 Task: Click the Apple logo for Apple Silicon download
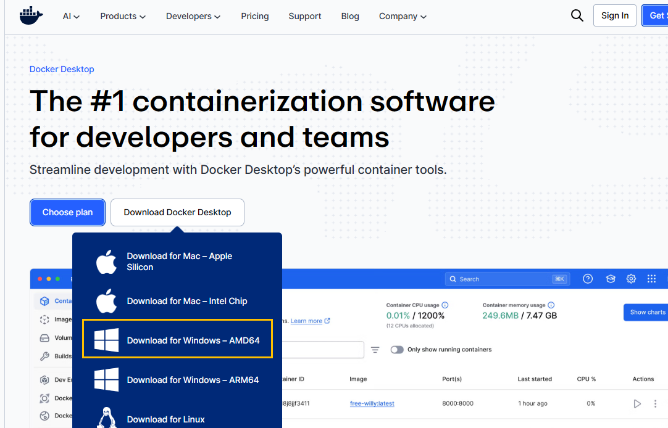[x=106, y=261]
